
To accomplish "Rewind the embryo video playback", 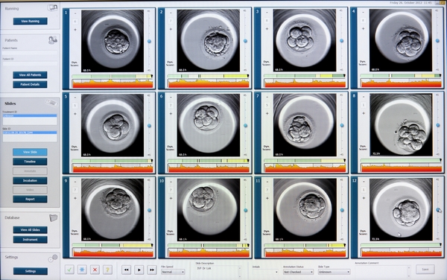I will [127, 270].
